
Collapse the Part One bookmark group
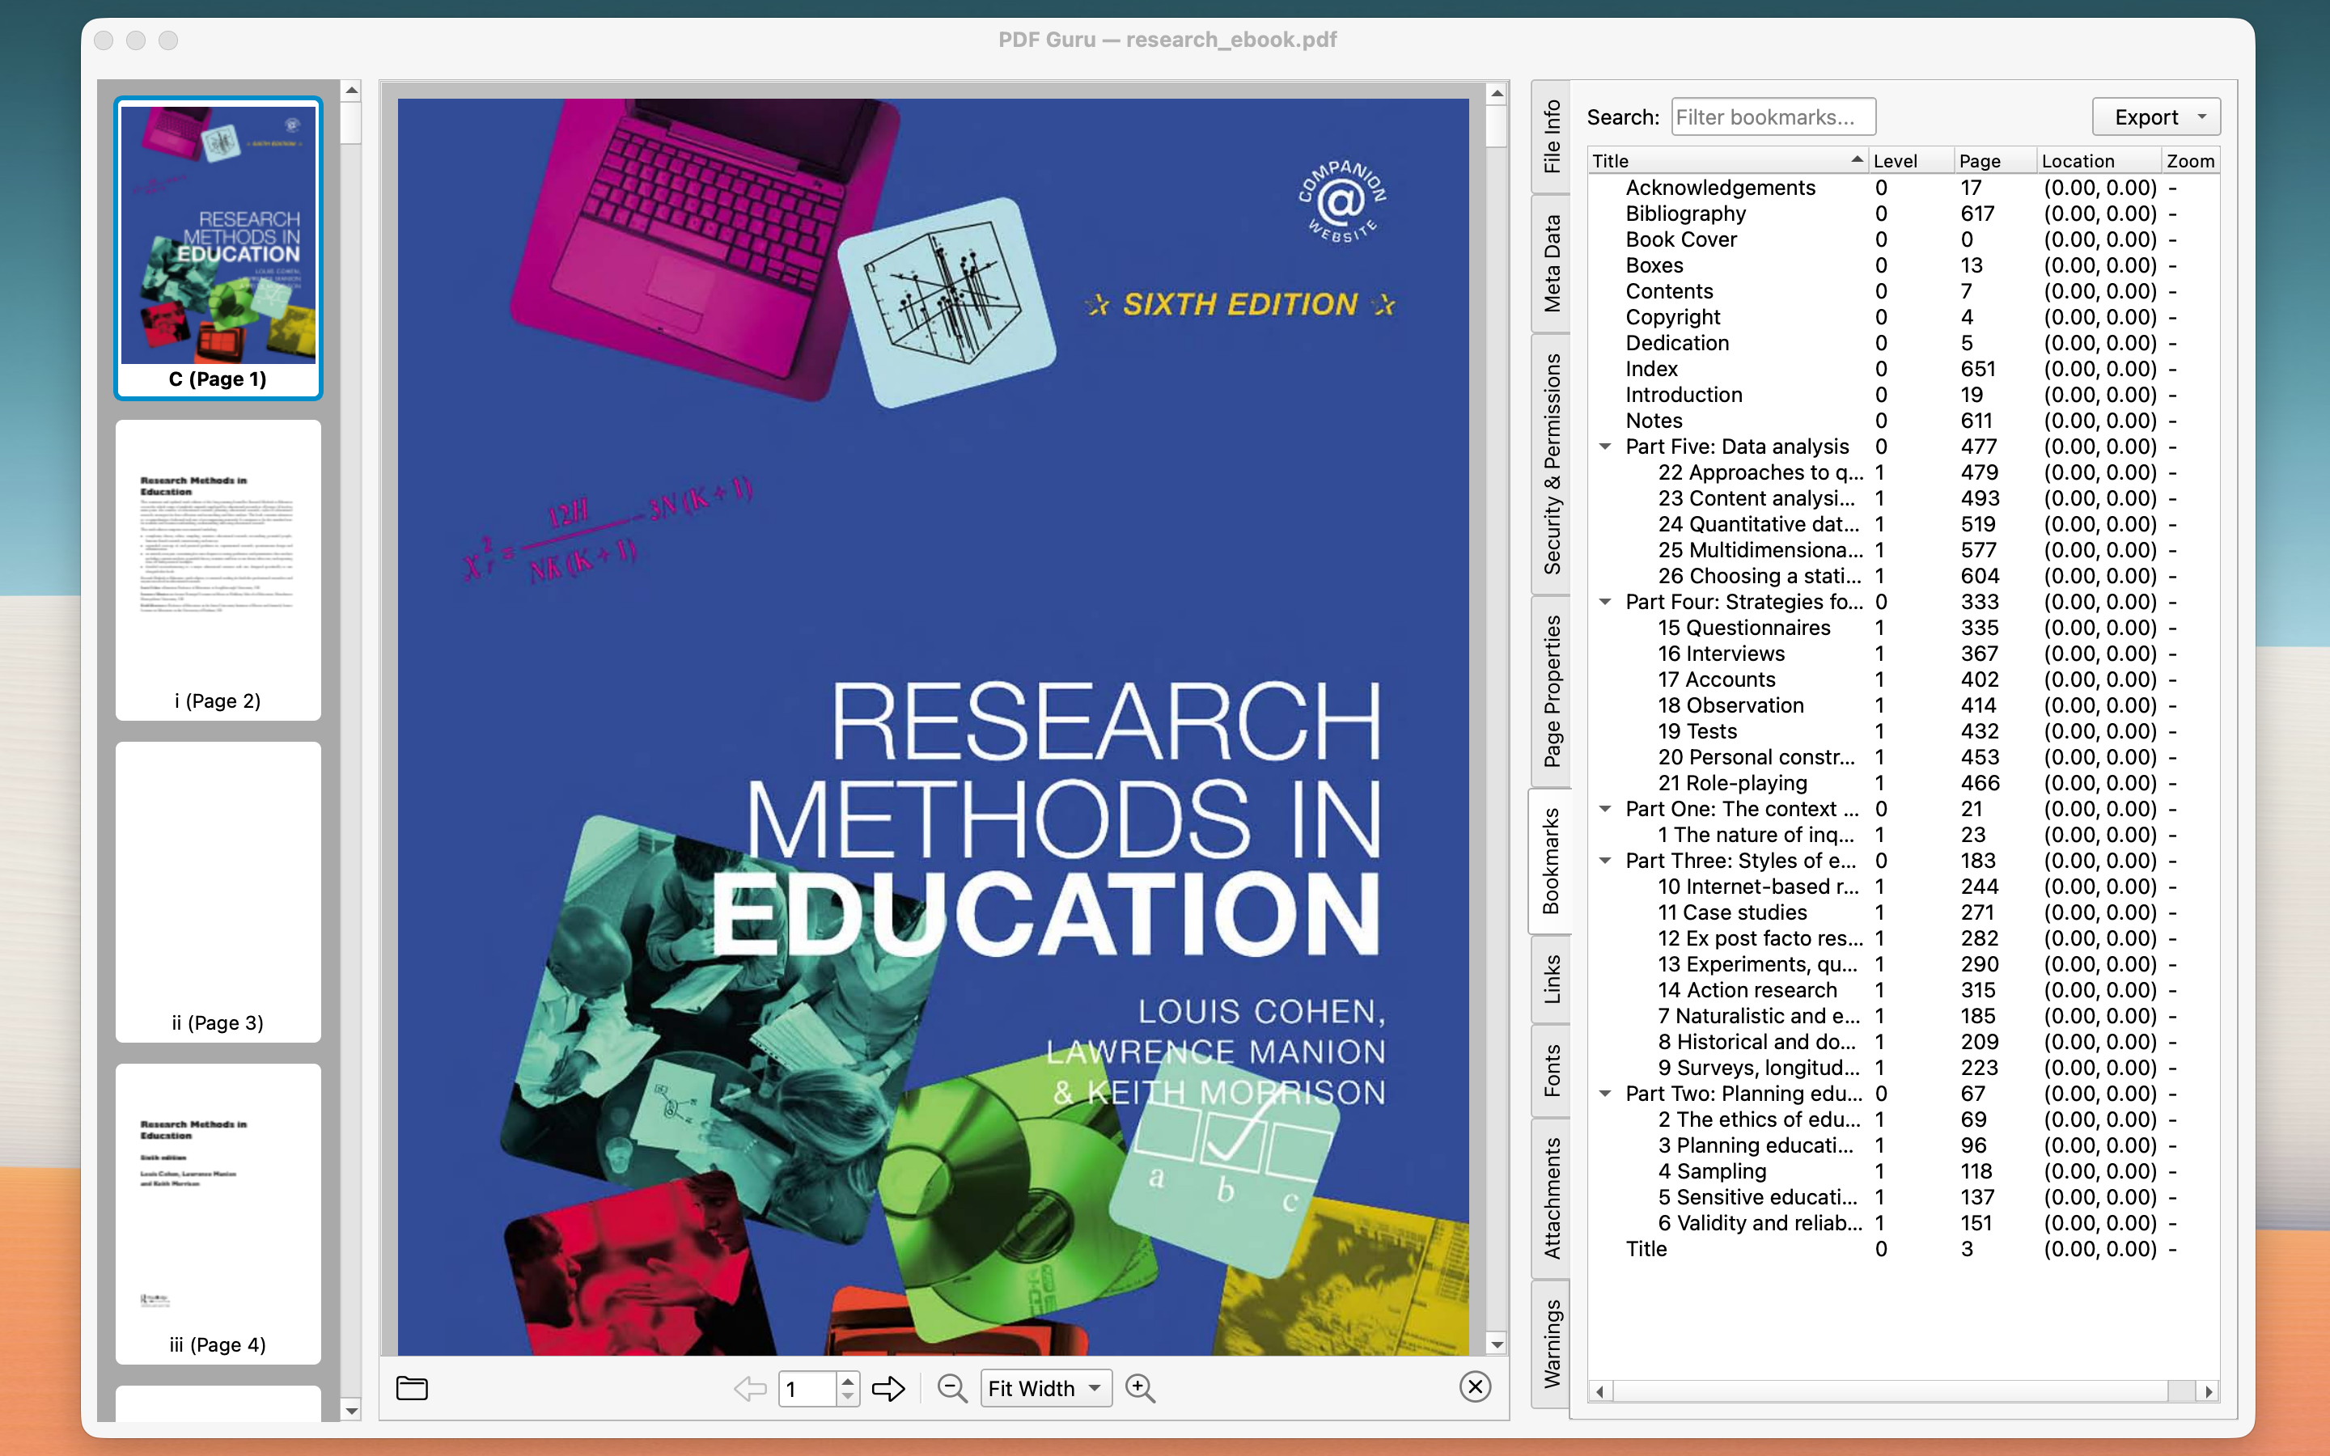1605,809
